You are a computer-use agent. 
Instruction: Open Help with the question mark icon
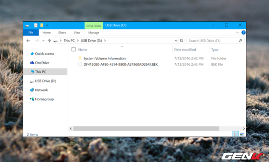[x=243, y=33]
